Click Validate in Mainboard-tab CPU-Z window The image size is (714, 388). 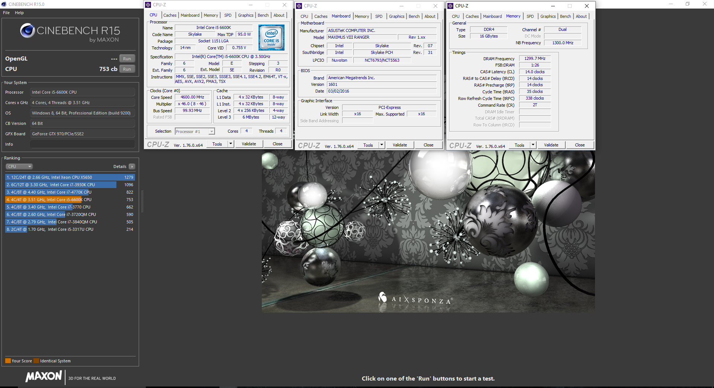pos(400,145)
